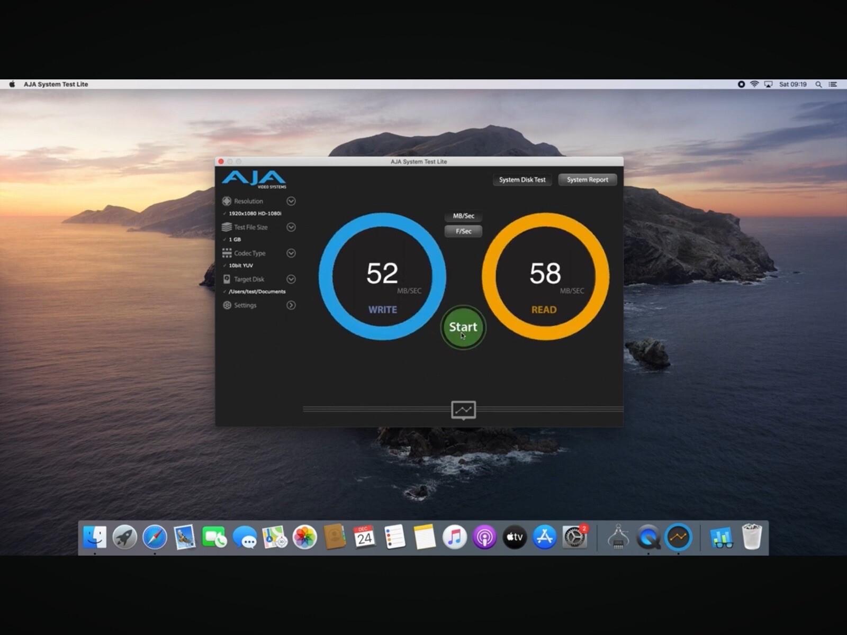
Task: Expand the Codec Type dropdown chevron
Action: click(x=291, y=253)
